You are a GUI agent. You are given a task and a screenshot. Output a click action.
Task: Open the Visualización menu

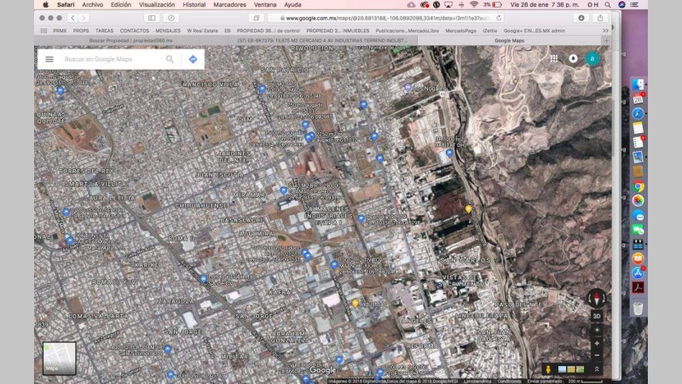pyautogui.click(x=157, y=5)
